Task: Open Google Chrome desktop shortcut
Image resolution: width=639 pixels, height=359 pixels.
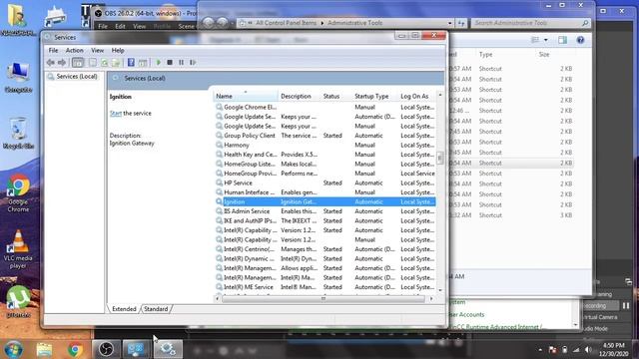Action: (x=18, y=192)
